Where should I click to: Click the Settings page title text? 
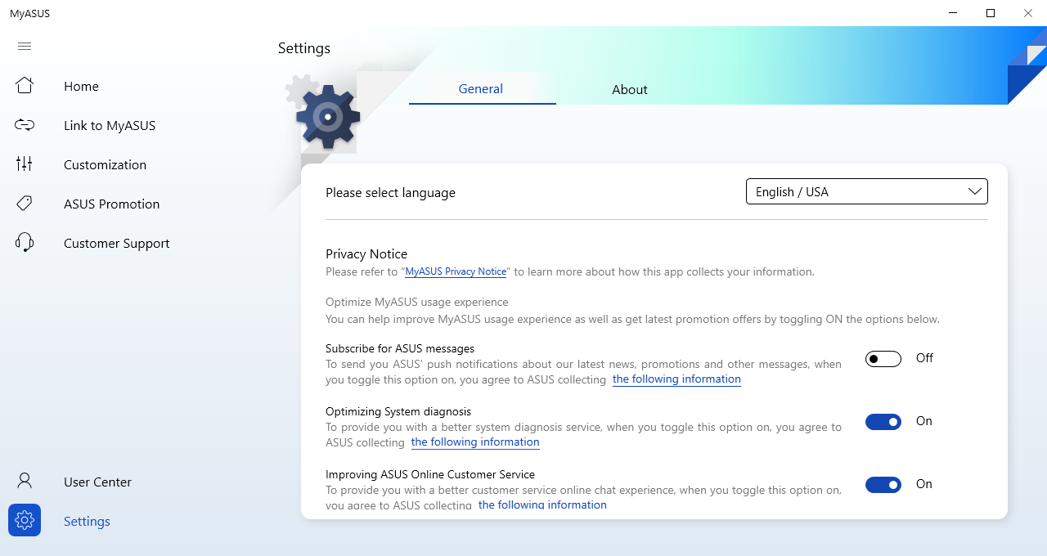[304, 48]
